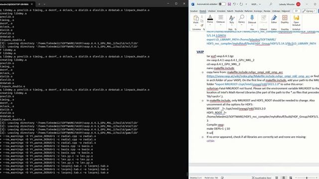Click the Diktovat microphone icon
Viewport: 319px width, 179px height.
coord(252,18)
